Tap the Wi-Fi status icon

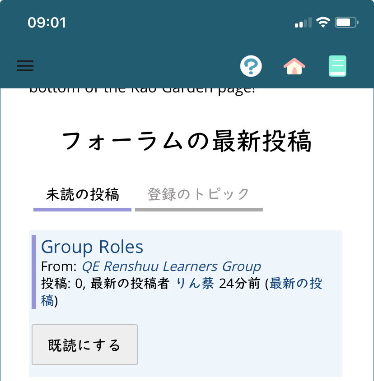tap(323, 23)
